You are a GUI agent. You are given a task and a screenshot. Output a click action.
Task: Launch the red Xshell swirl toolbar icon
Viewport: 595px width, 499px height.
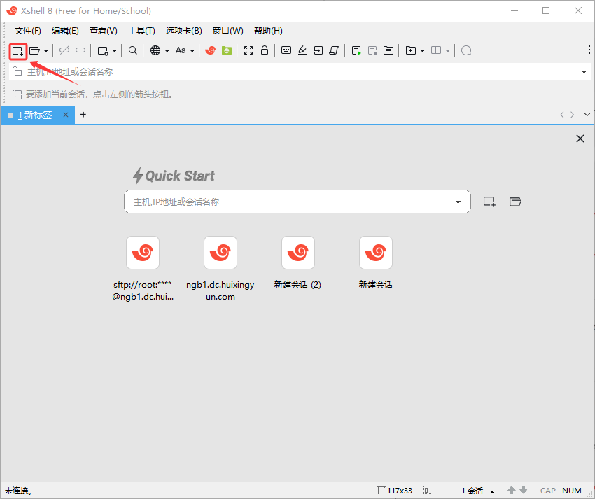pyautogui.click(x=210, y=50)
